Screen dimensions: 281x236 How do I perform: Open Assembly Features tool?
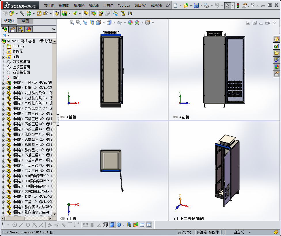click(x=64, y=13)
